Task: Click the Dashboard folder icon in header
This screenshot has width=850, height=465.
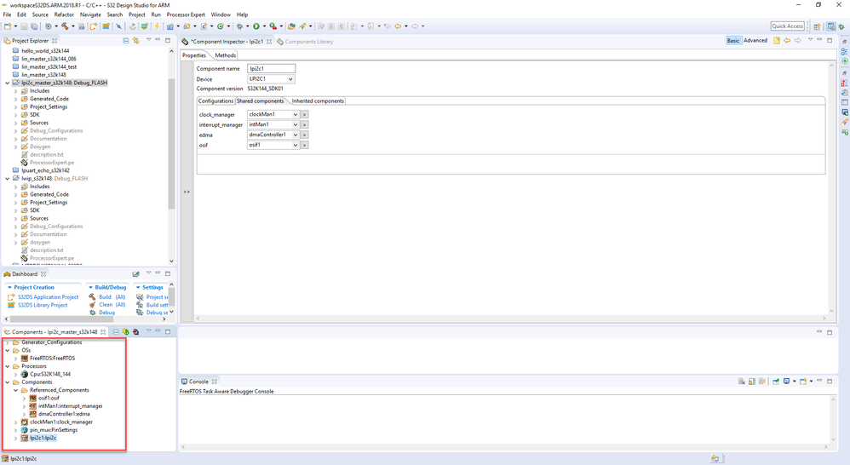Action: (136, 273)
